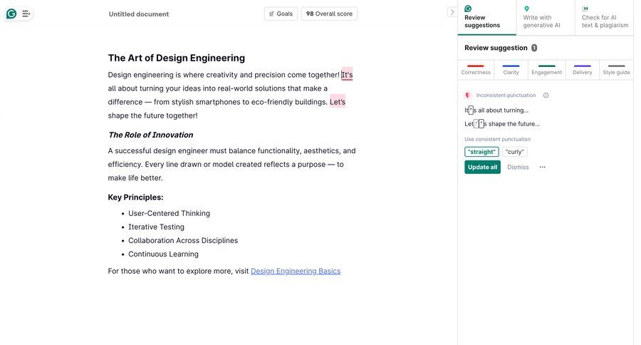Viewport: 641px width, 345px height.
Task: Click the Inconsistent punctuation info icon
Action: [546, 96]
